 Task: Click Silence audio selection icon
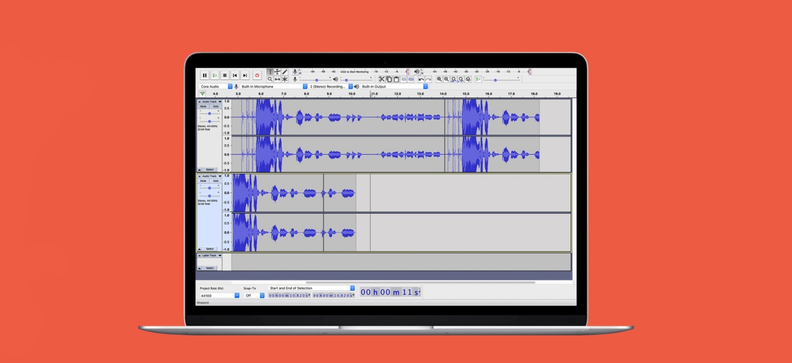point(411,79)
